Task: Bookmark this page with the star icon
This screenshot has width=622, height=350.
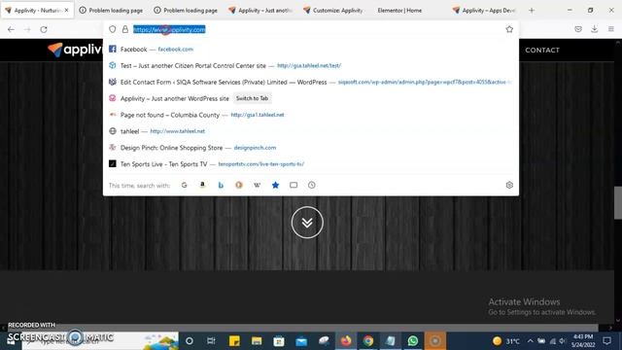Action: tap(509, 29)
